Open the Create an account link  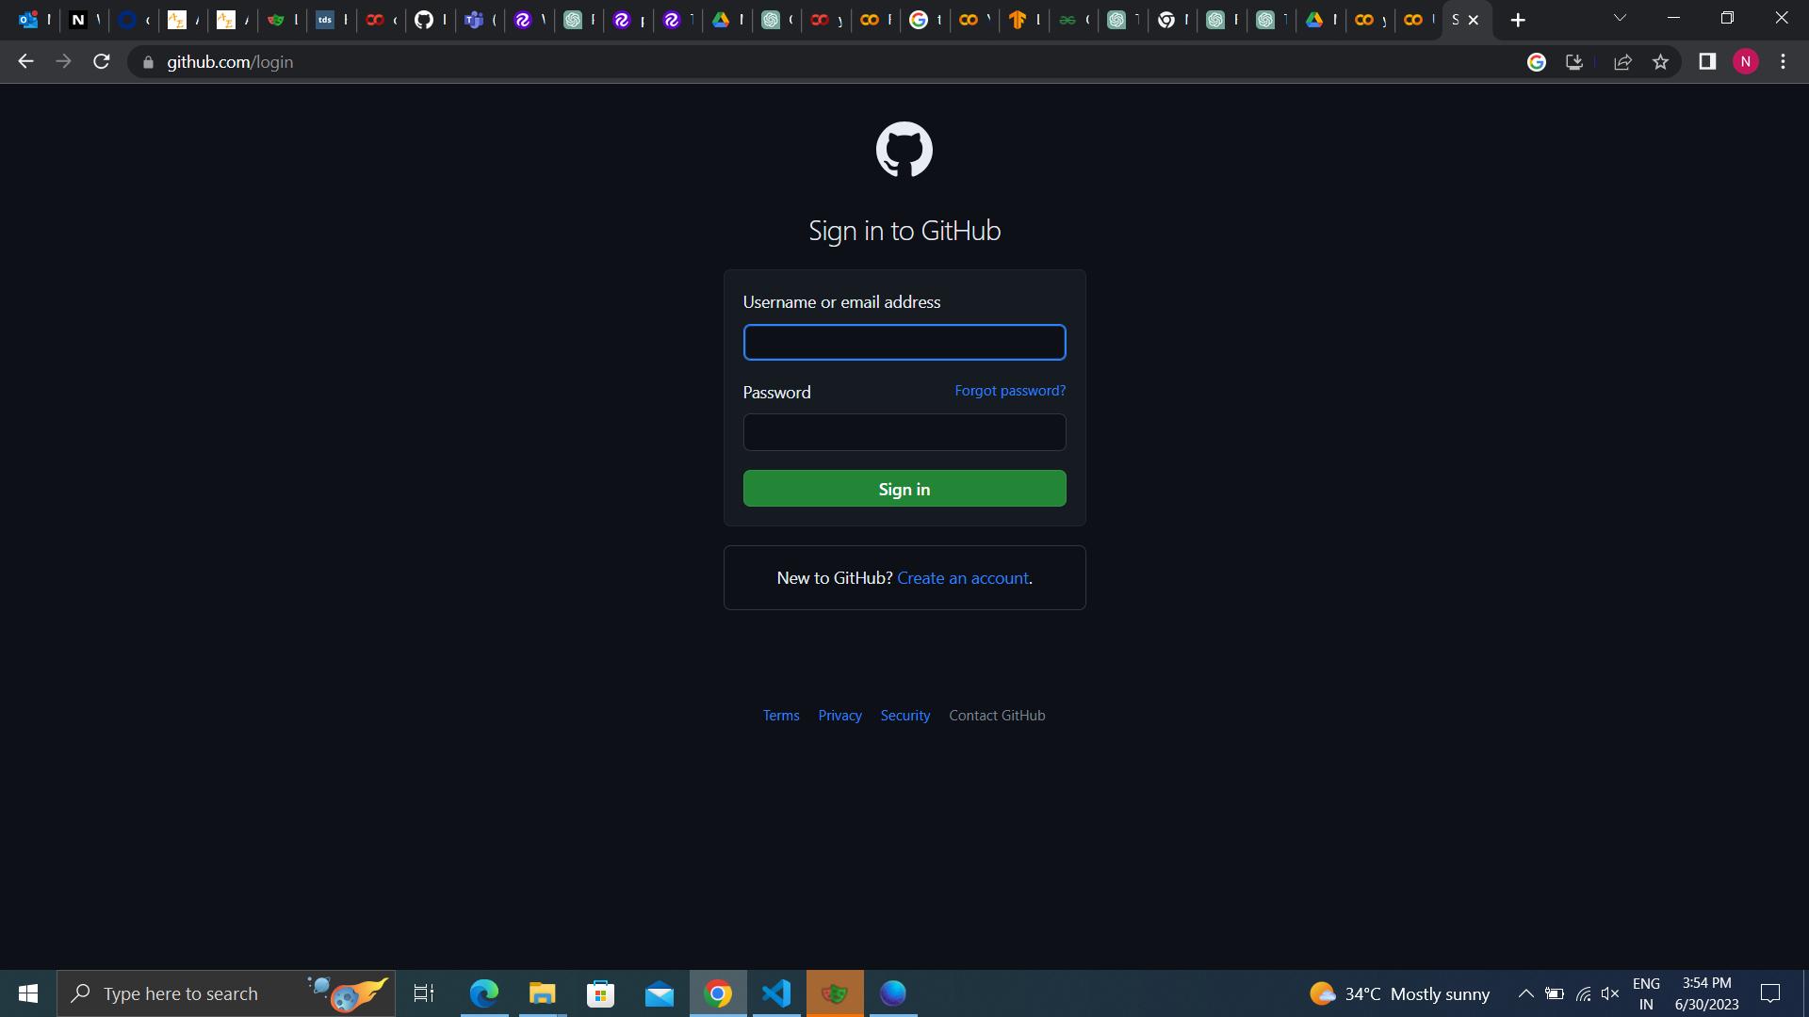point(963,578)
